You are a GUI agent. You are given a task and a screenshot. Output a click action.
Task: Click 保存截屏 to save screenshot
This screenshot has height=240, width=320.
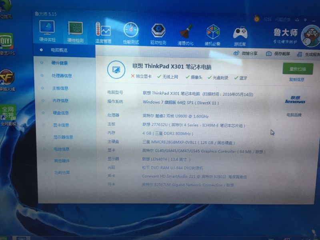(x=278, y=54)
